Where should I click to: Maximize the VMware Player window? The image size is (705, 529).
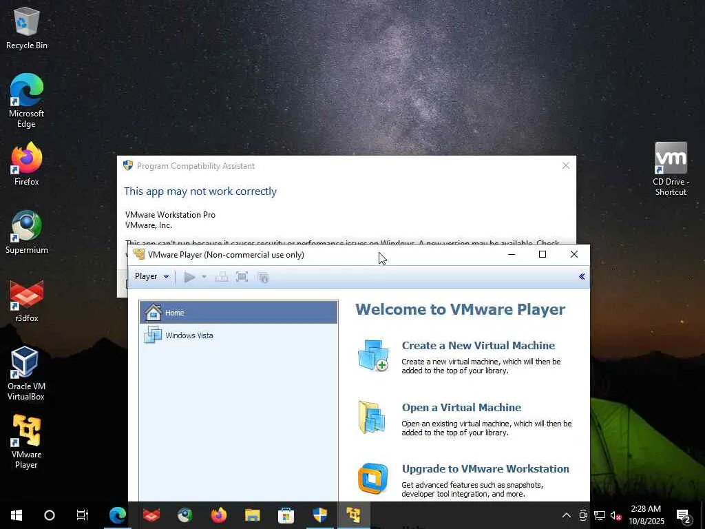[543, 254]
